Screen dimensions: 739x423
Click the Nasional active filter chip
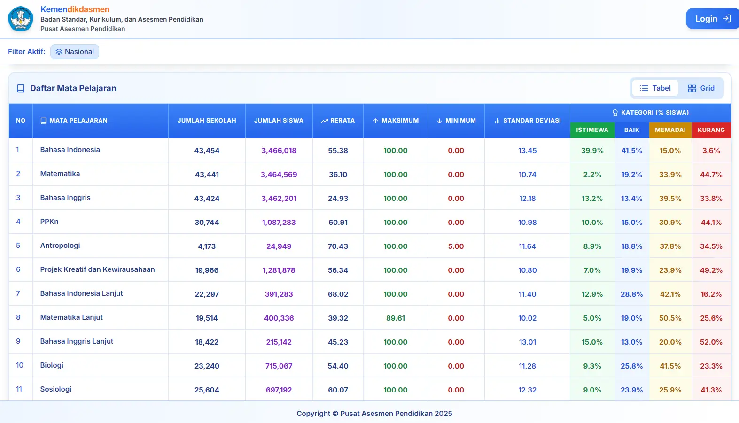[x=75, y=52]
